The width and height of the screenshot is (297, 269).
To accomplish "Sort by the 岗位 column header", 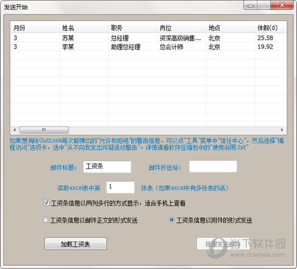I will (x=181, y=28).
